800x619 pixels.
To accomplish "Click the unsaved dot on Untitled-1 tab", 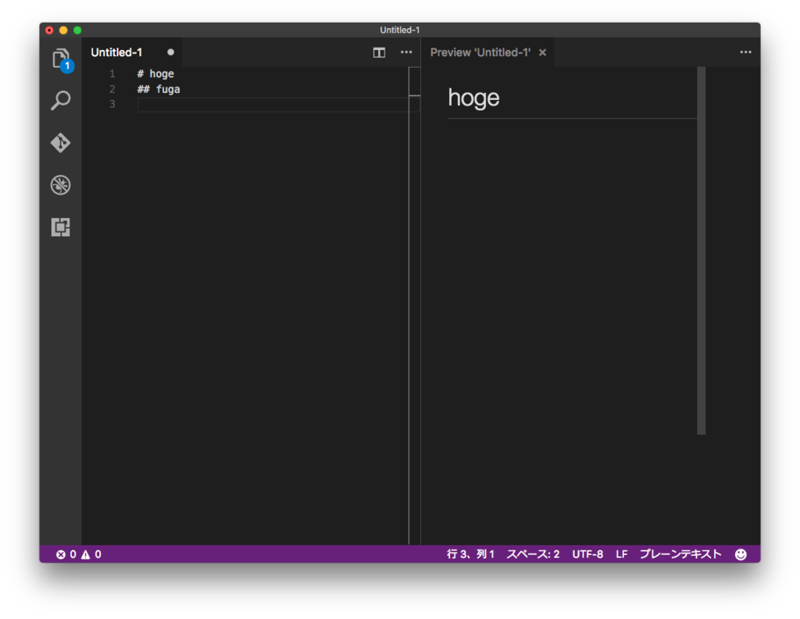I will tap(170, 52).
